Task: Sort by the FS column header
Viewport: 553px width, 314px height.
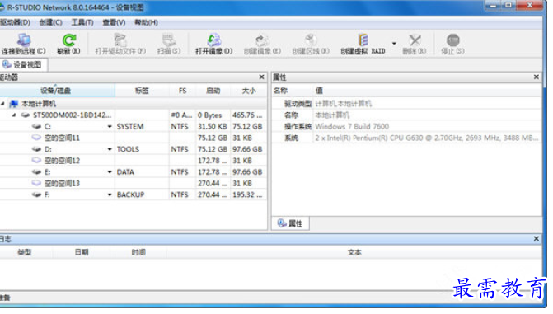Action: (182, 91)
